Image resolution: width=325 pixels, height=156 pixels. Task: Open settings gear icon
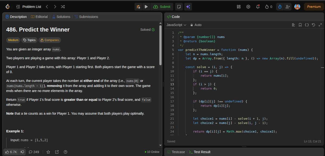click(x=248, y=7)
